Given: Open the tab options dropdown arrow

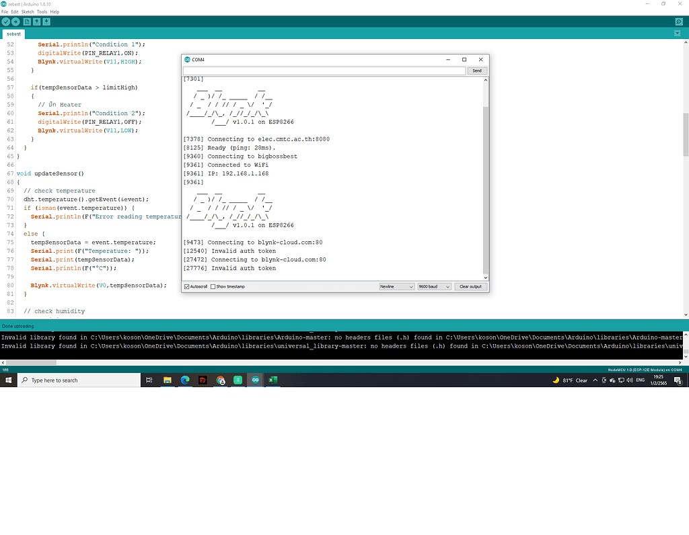Looking at the screenshot, I should tap(678, 34).
